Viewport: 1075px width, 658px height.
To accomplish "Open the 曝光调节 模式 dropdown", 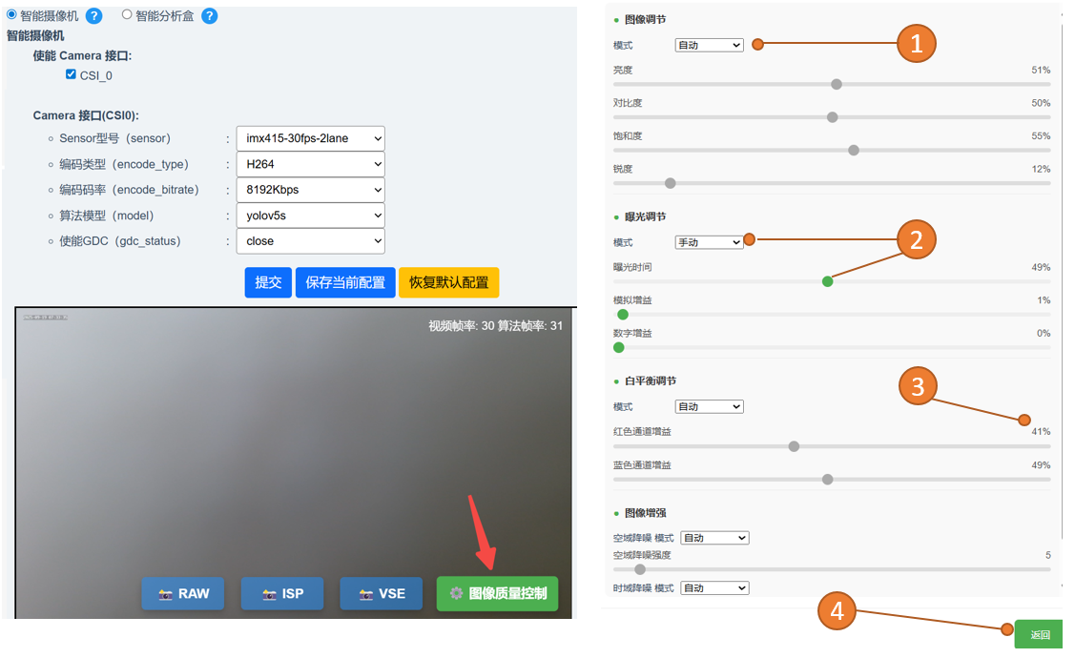I will point(709,242).
